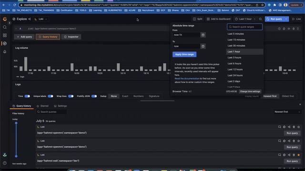Select Dedup option Numbers

[x=138, y=96]
